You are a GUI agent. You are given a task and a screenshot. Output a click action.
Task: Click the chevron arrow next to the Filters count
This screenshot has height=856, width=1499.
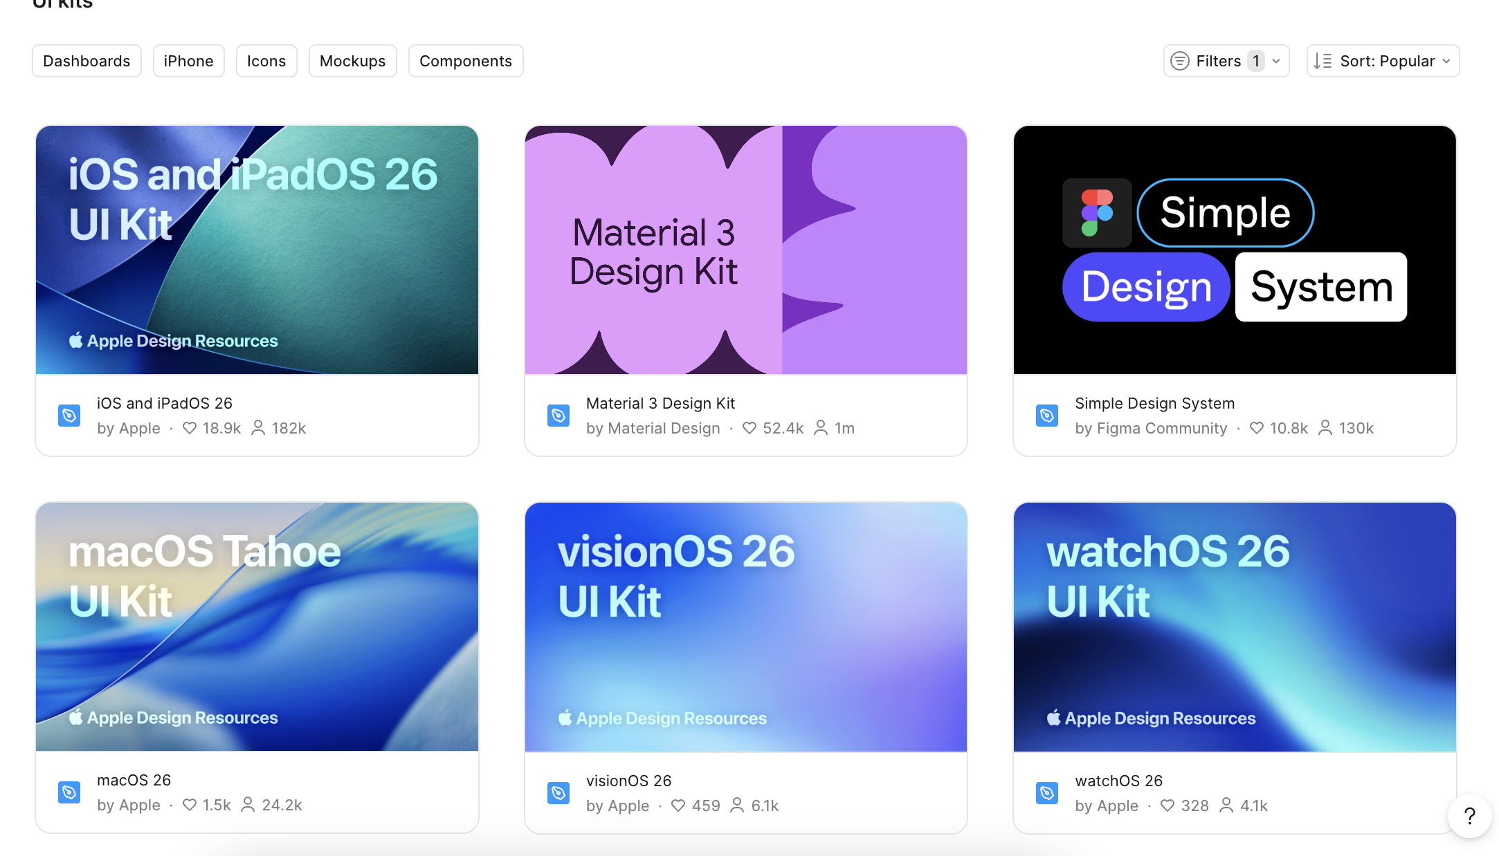tap(1276, 61)
